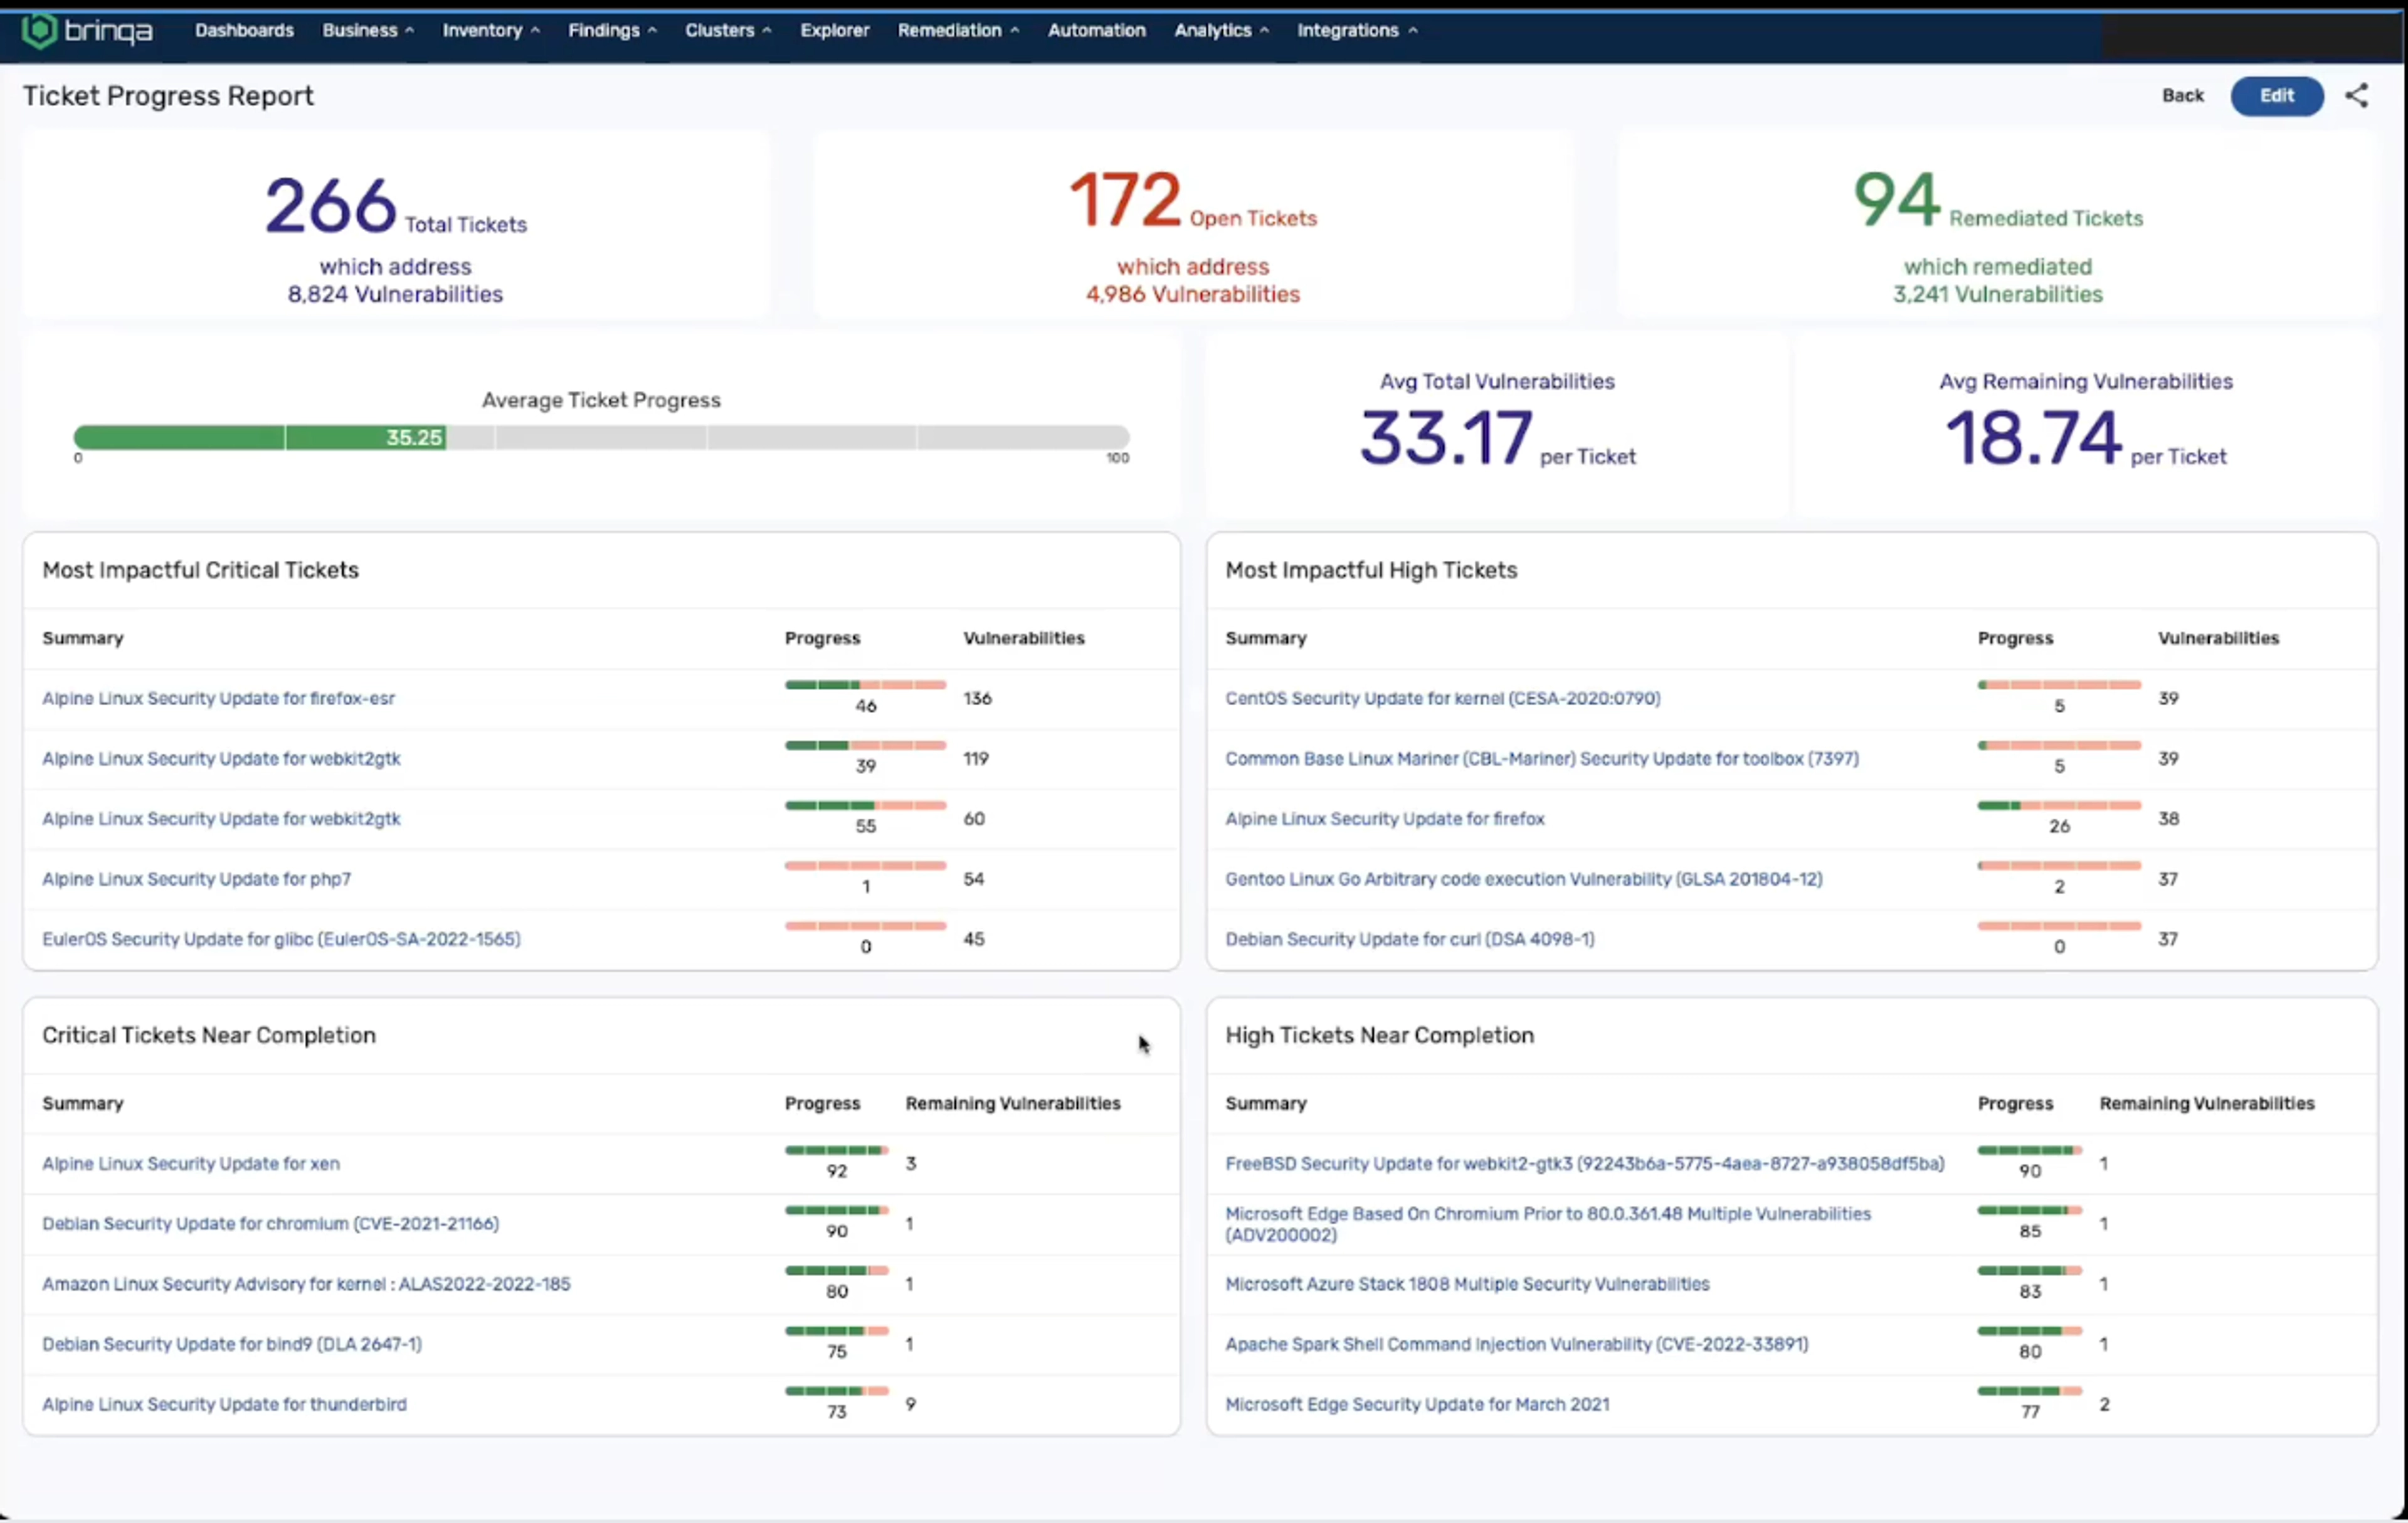This screenshot has width=2408, height=1523.
Task: Expand the Remediation menu
Action: 957,31
